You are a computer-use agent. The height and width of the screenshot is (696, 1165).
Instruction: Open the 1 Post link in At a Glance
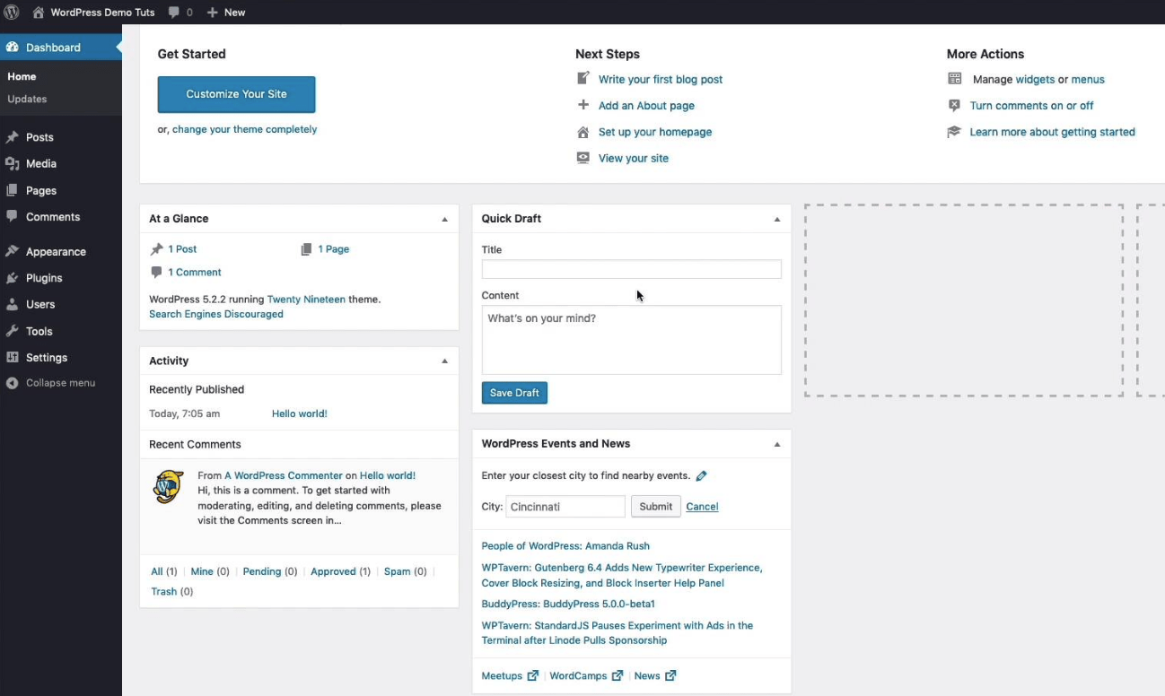point(182,249)
